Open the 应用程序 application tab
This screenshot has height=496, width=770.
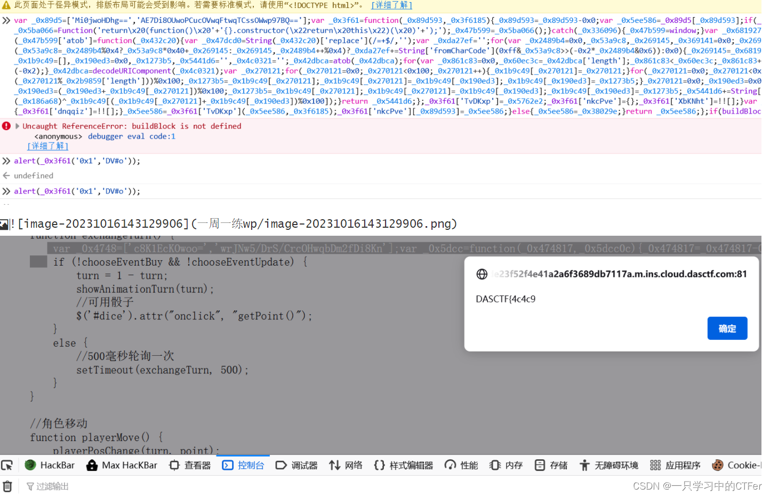coord(675,465)
